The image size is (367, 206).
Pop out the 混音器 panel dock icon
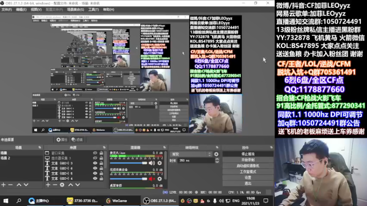(164, 147)
